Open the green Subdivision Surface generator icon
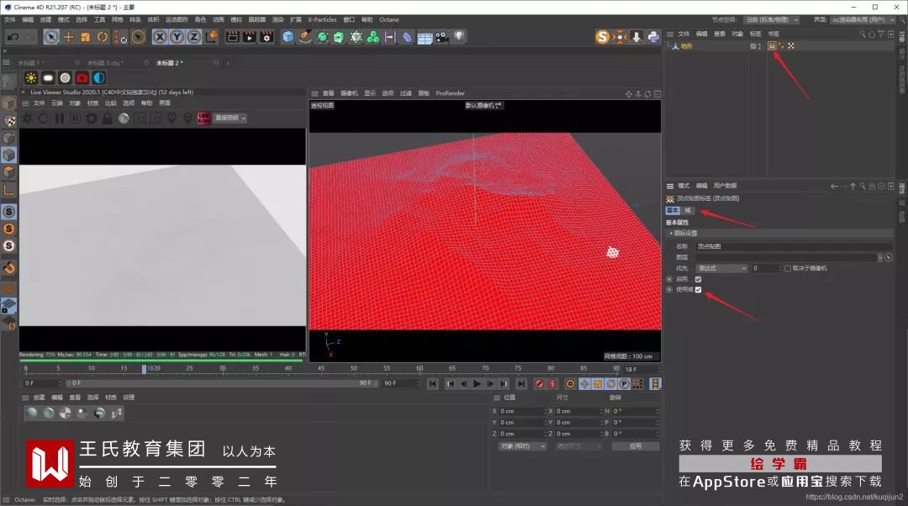908x506 pixels. pyautogui.click(x=323, y=37)
